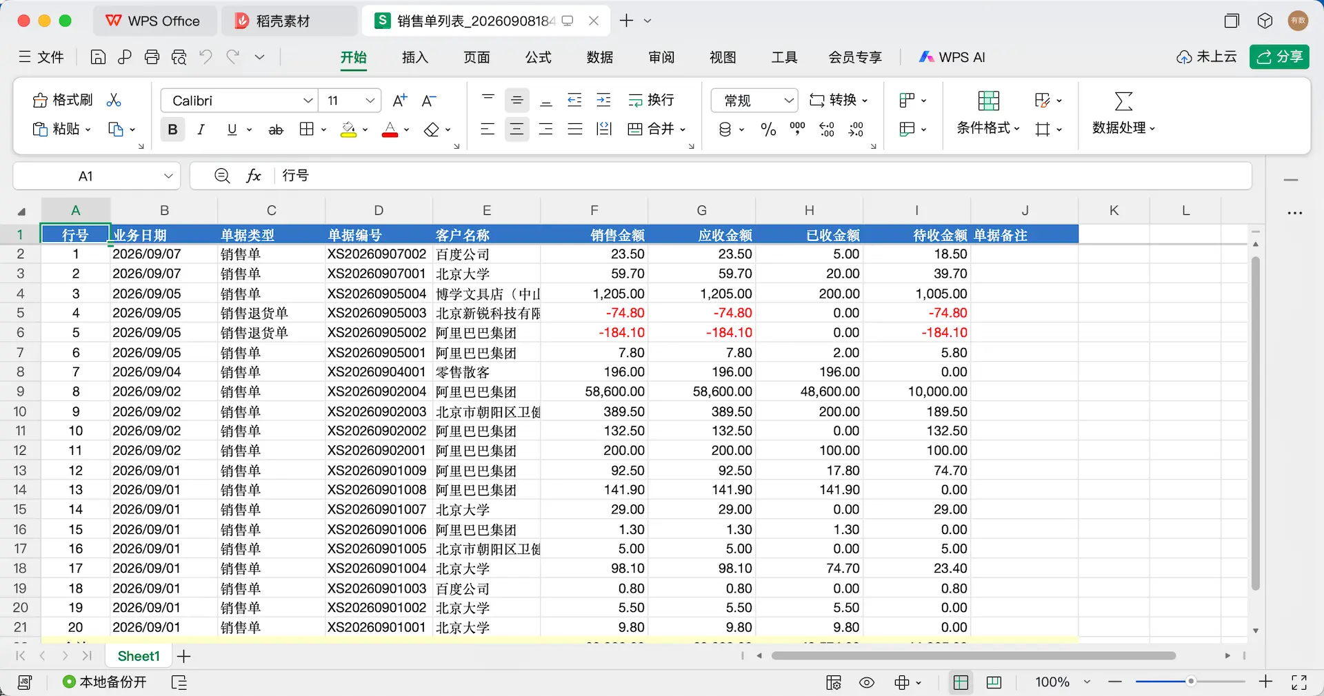This screenshot has height=696, width=1324.
Task: Click the fill color bucket swatch
Action: (349, 130)
